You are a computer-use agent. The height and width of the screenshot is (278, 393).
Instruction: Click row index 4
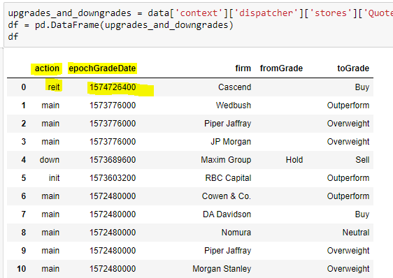pos(24,160)
